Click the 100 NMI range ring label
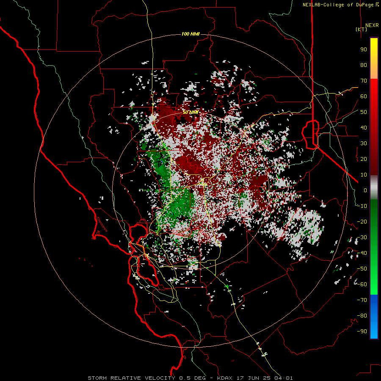381x381 pixels. [x=190, y=34]
